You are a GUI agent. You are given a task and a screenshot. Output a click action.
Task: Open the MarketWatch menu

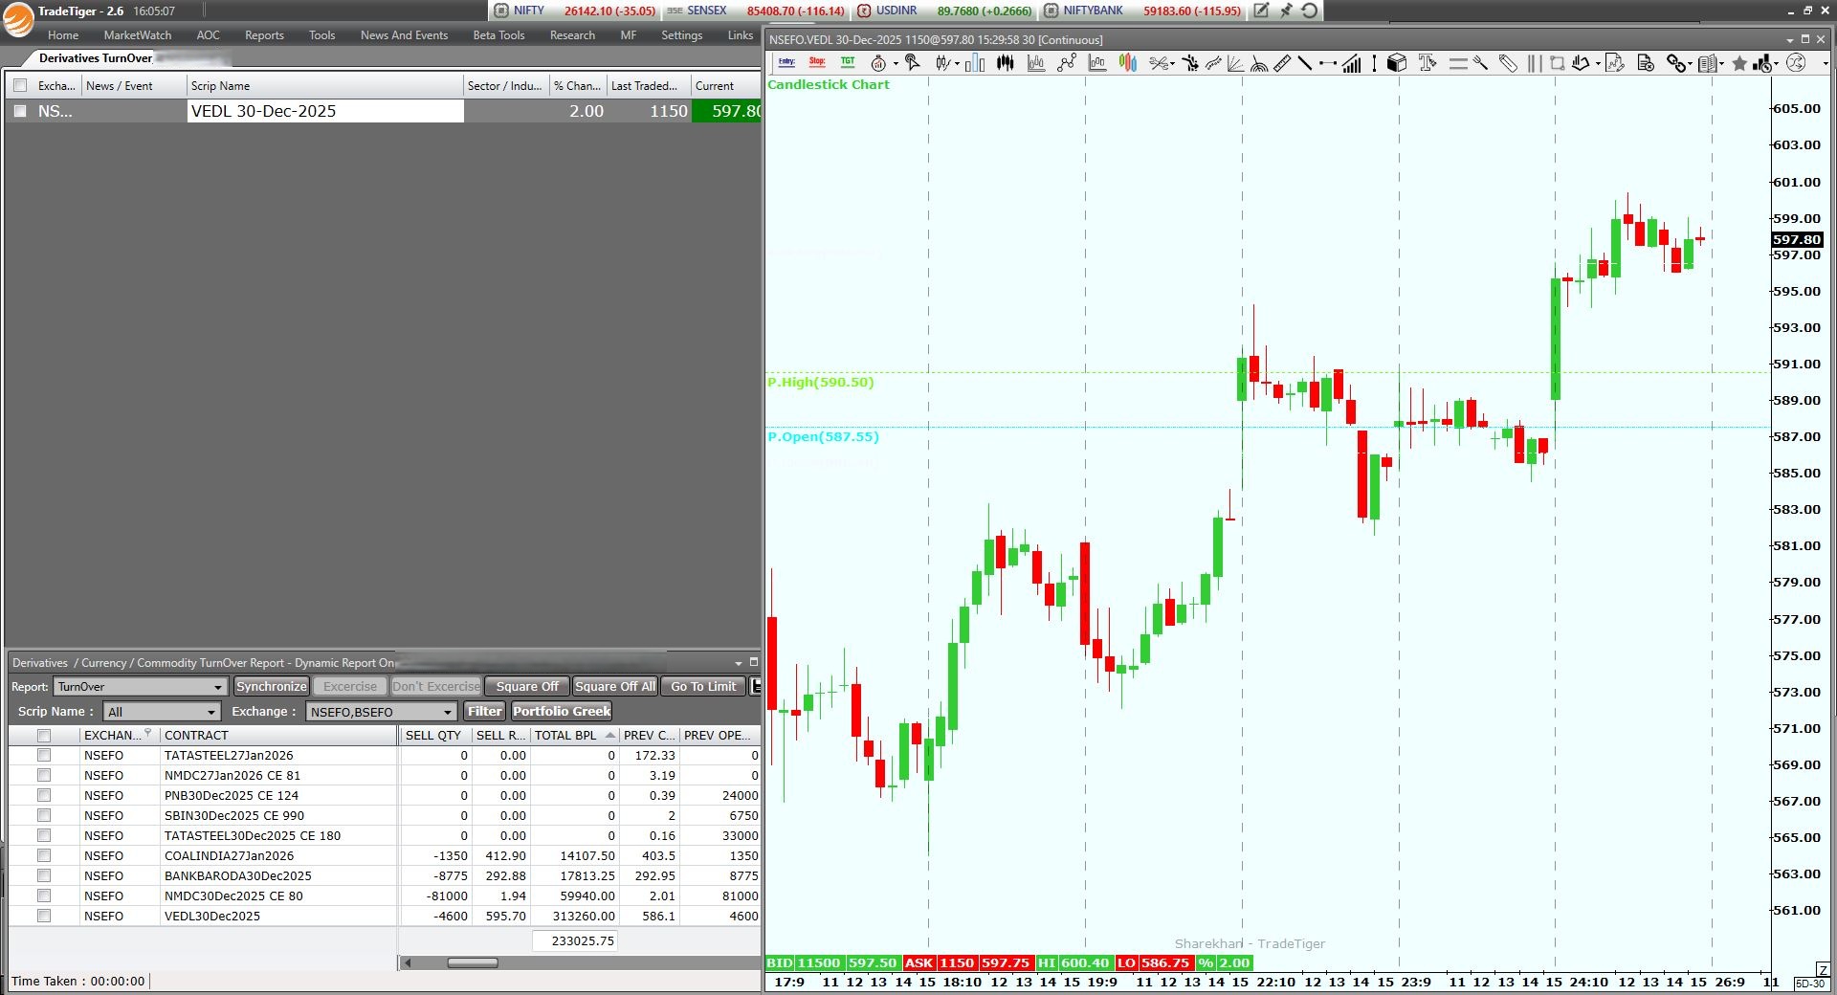pos(138,35)
